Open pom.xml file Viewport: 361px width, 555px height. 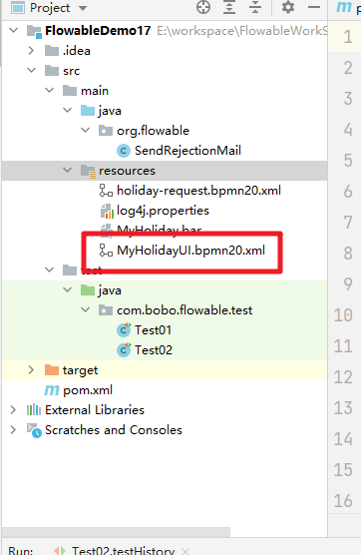(x=88, y=390)
